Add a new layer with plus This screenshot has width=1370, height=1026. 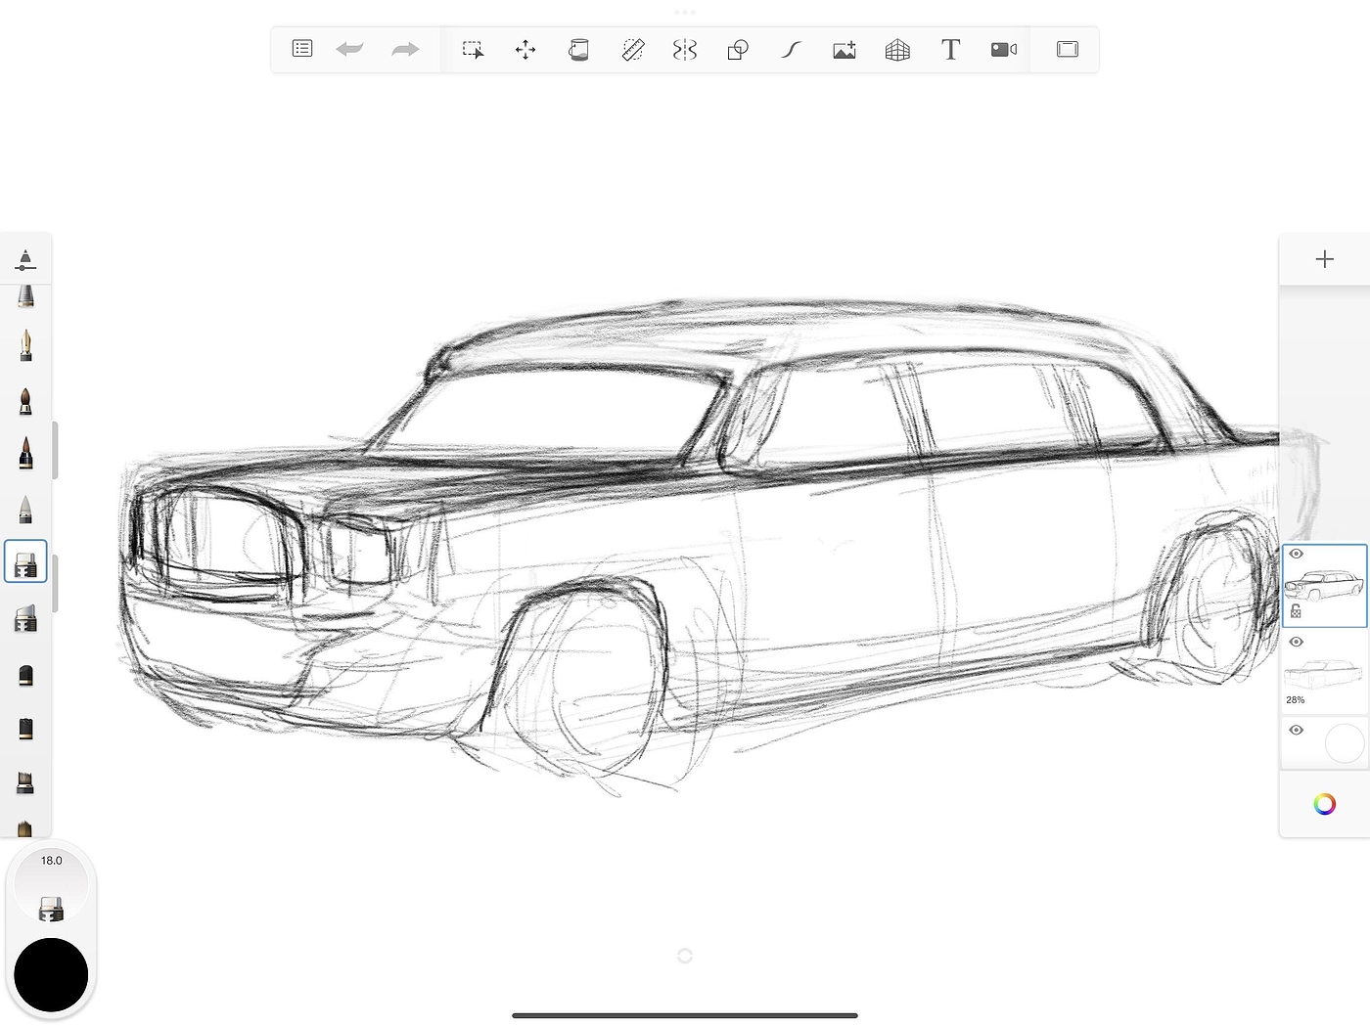(x=1325, y=259)
